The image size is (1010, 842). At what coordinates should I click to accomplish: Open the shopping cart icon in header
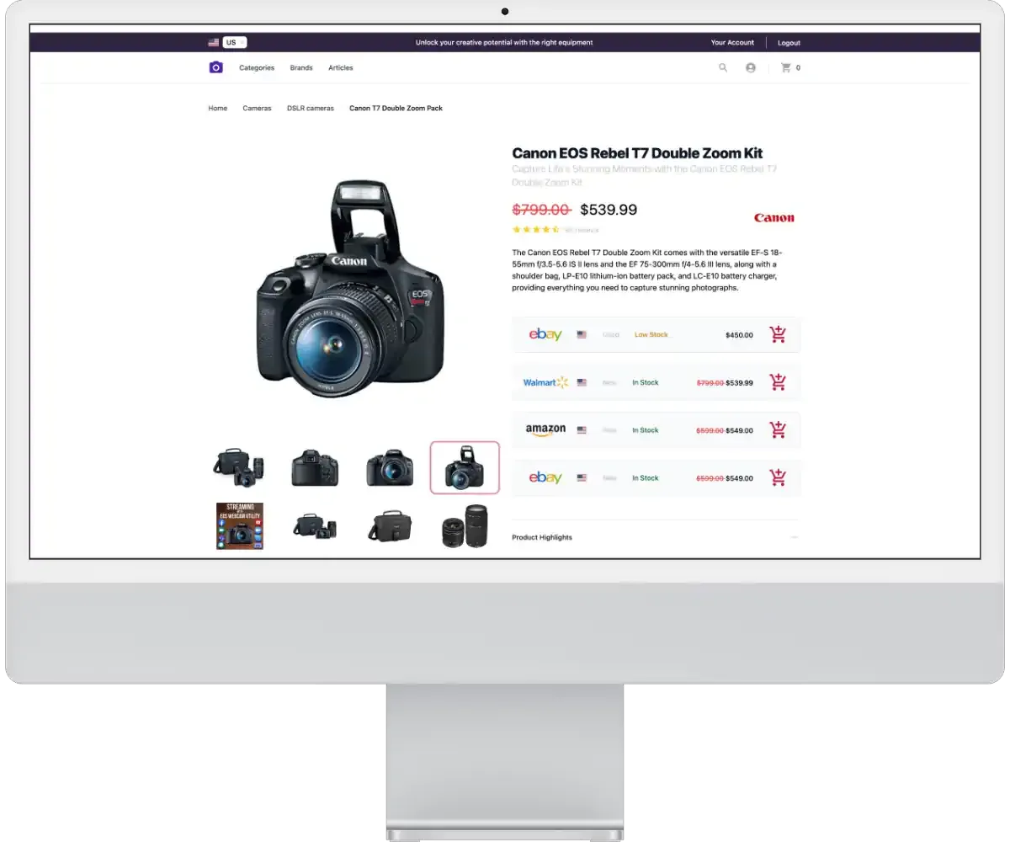click(x=786, y=67)
